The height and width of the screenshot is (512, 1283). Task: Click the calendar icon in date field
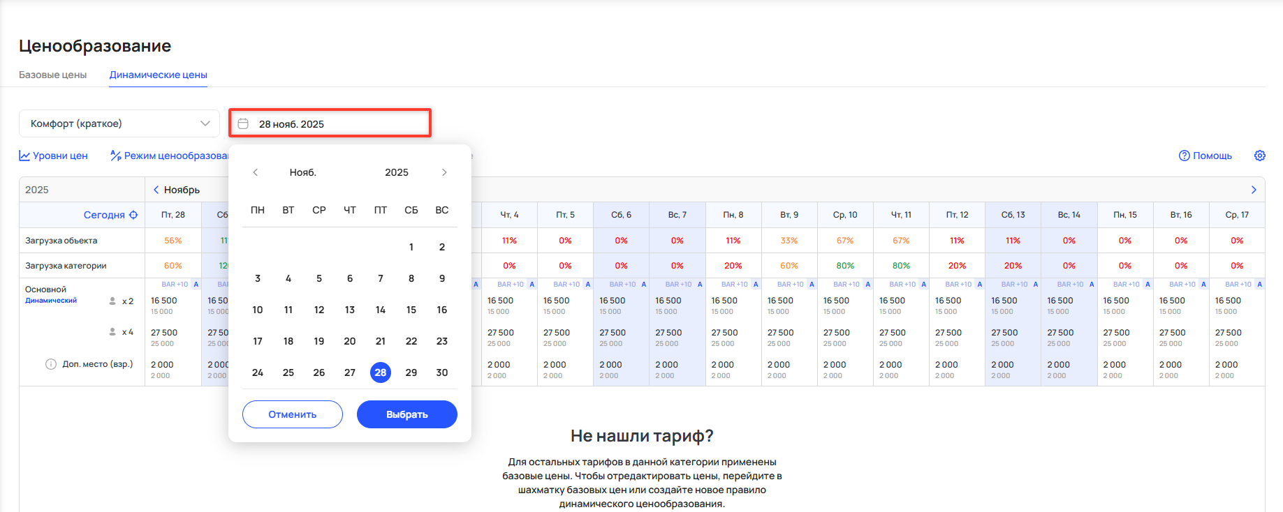[243, 123]
